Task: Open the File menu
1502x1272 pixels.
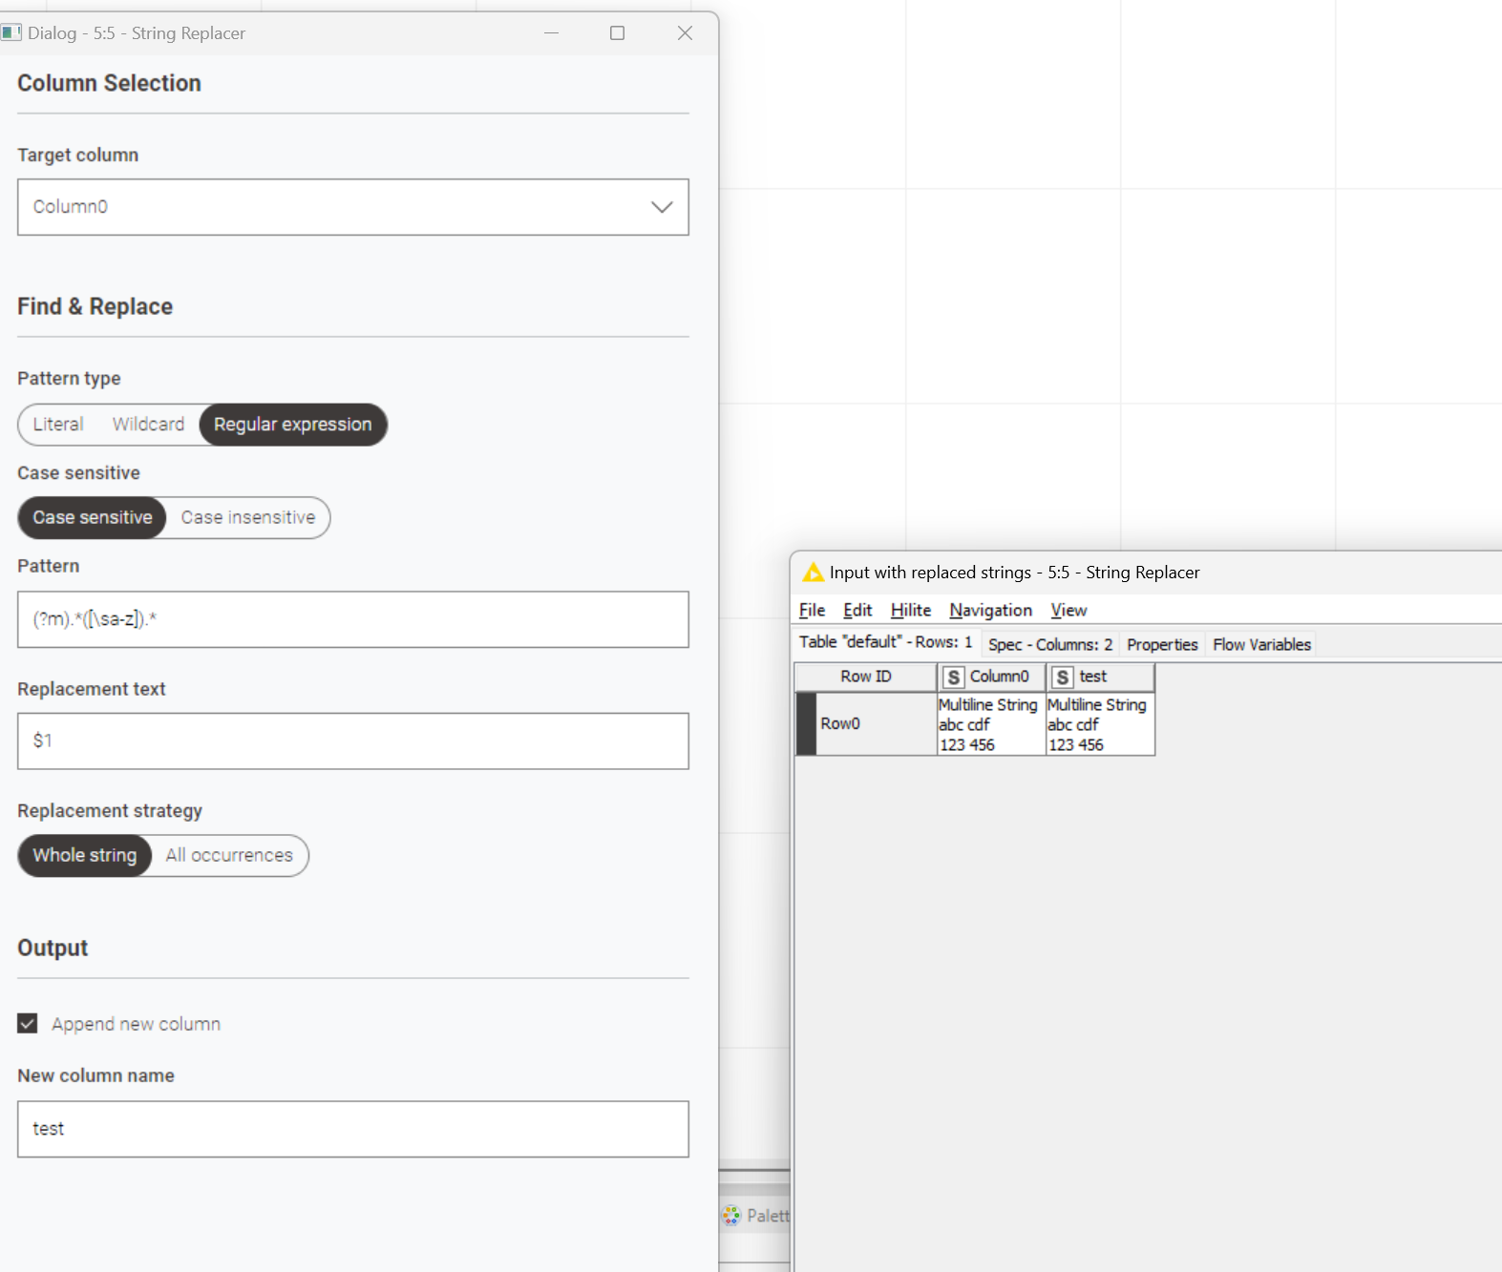Action: (x=812, y=611)
